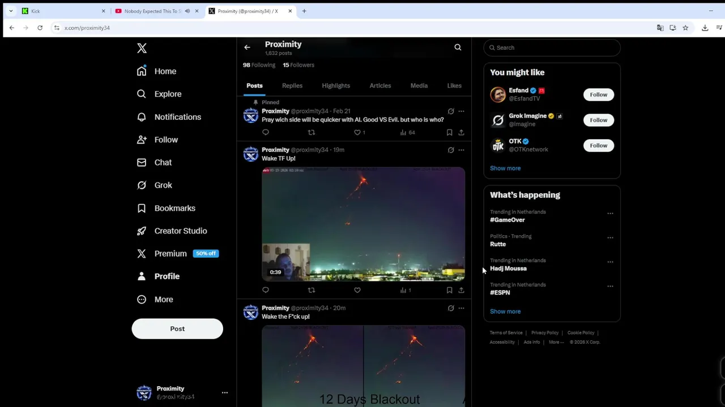
Task: Share the "Wake TF Up!" post
Action: point(461,290)
